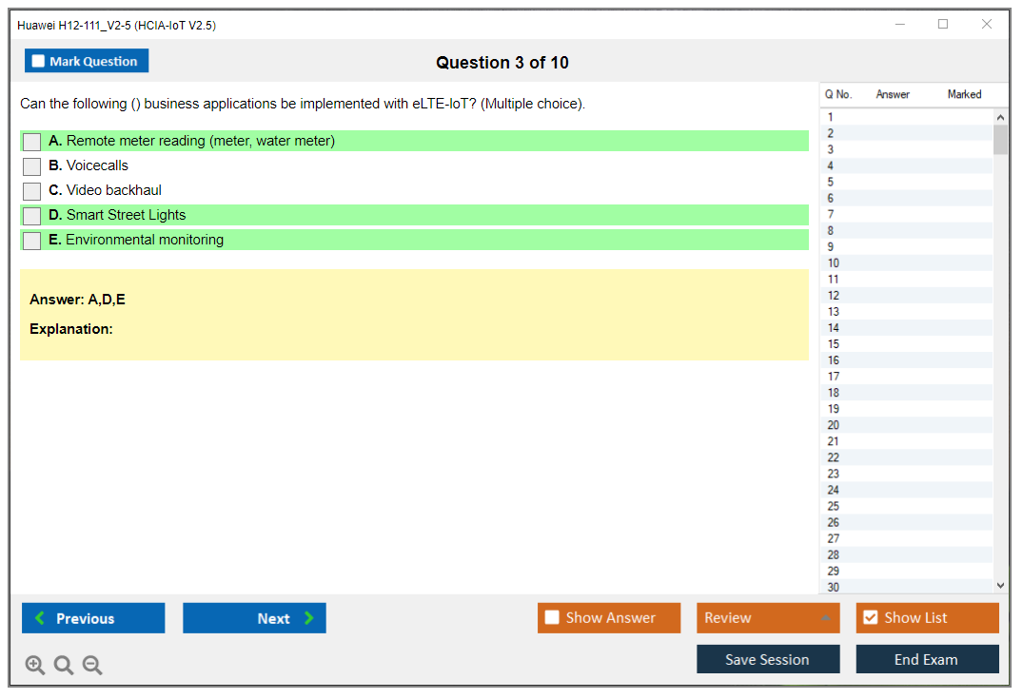Select the checkbox for B Voicecalls
This screenshot has width=1023, height=699.
(x=32, y=166)
